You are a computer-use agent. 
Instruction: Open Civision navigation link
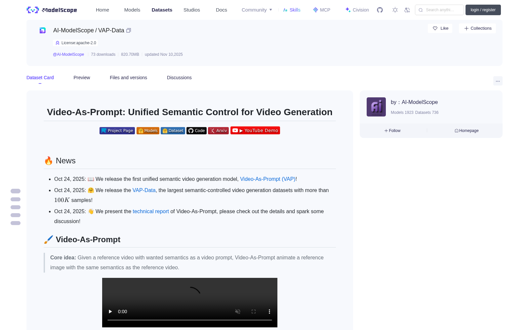357,10
